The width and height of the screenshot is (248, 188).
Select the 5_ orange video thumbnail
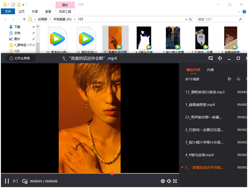pos(115,40)
